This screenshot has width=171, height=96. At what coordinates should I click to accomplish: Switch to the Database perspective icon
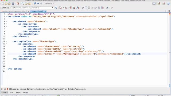point(168,3)
